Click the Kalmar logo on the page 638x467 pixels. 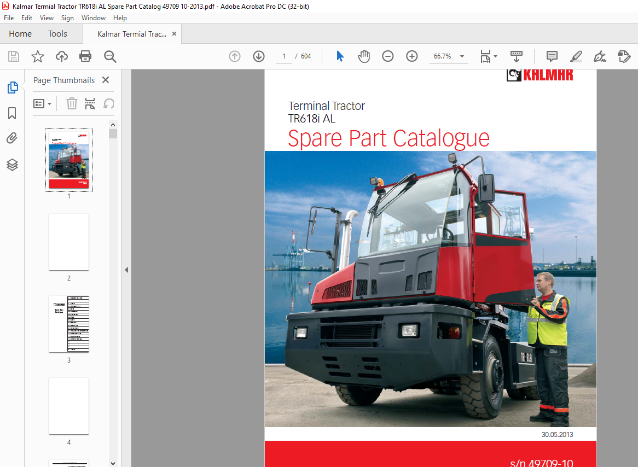coord(540,75)
